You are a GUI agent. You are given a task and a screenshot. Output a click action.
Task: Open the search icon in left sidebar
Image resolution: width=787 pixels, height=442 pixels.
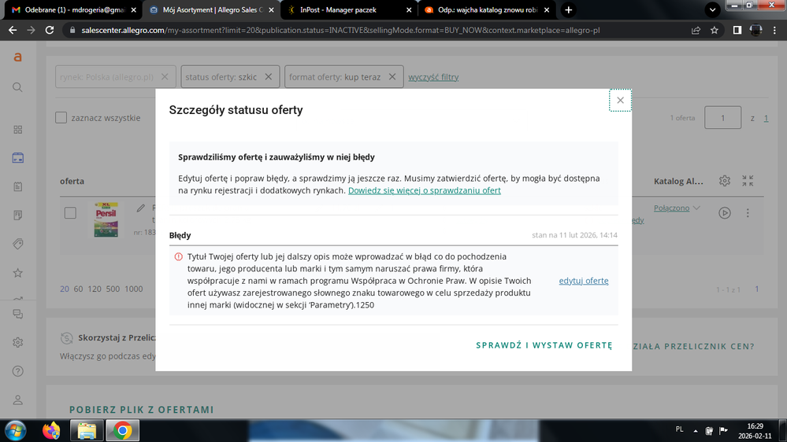[17, 87]
